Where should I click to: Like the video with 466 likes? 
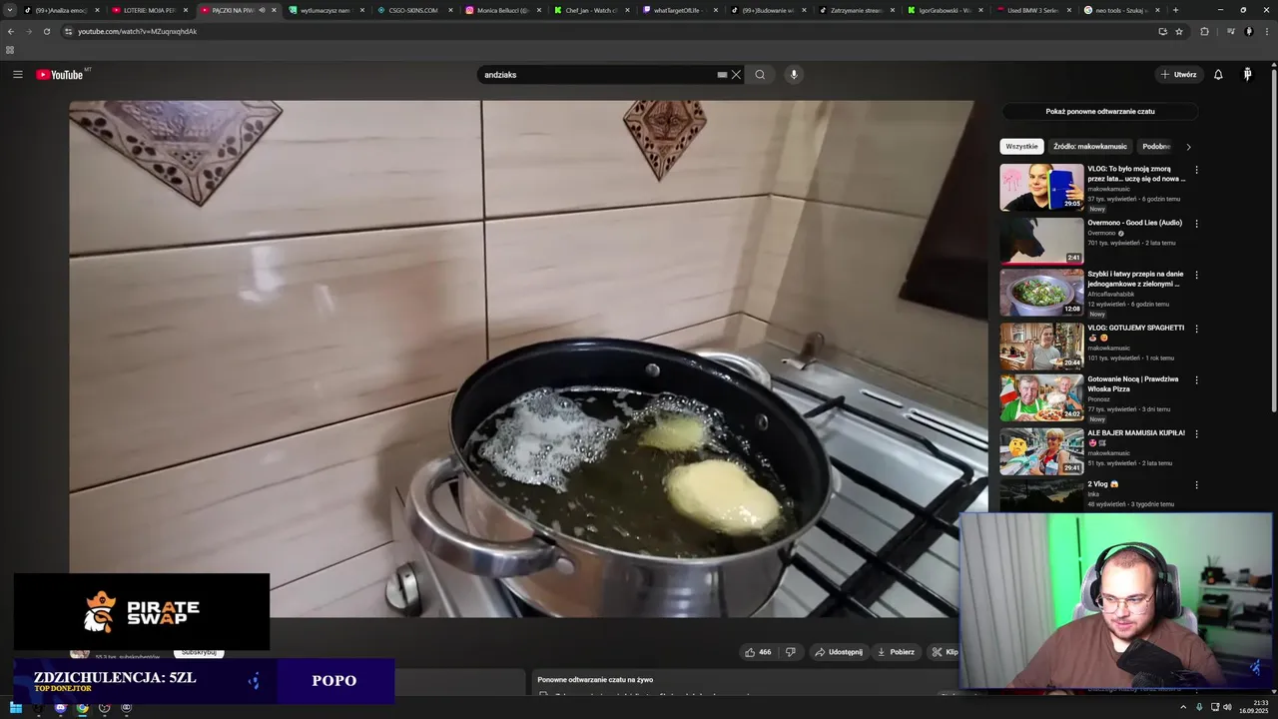point(758,652)
